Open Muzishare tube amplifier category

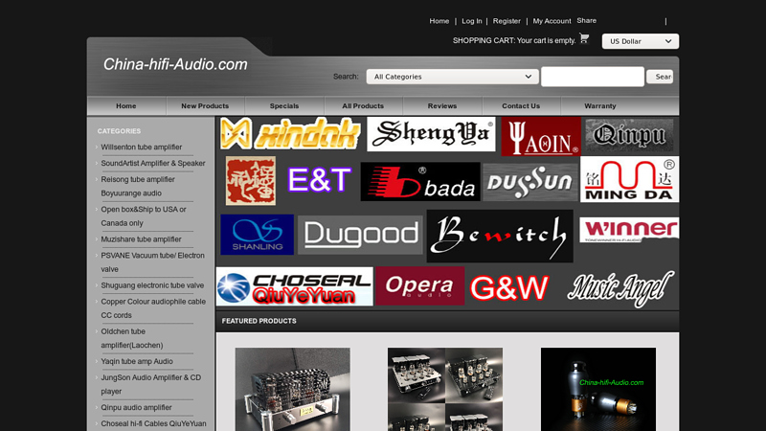(x=141, y=239)
